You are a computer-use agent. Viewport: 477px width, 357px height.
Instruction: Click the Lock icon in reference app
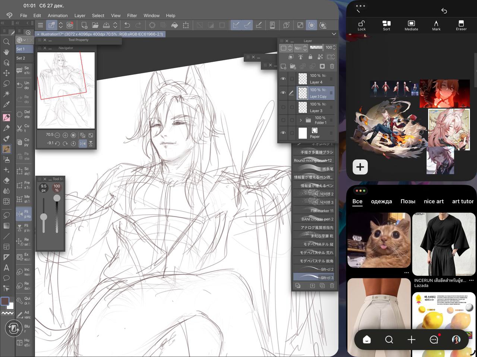tap(361, 25)
